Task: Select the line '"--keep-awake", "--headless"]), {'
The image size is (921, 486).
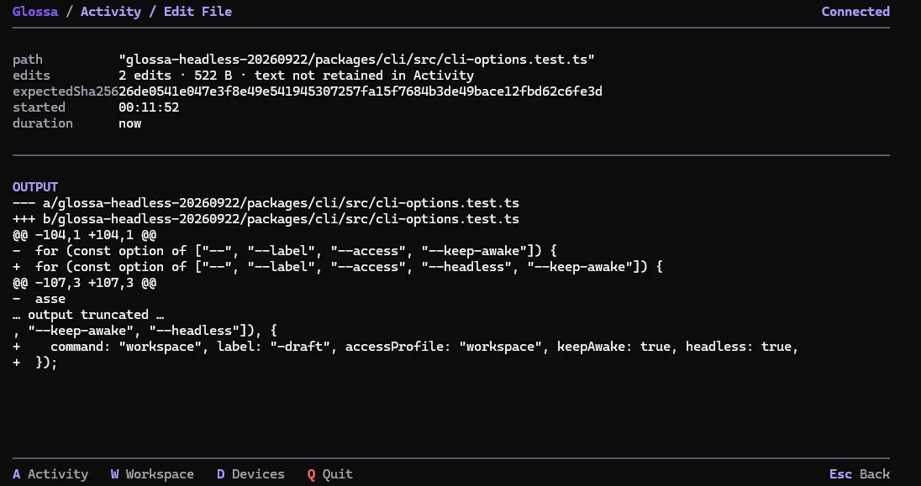Action: click(145, 331)
